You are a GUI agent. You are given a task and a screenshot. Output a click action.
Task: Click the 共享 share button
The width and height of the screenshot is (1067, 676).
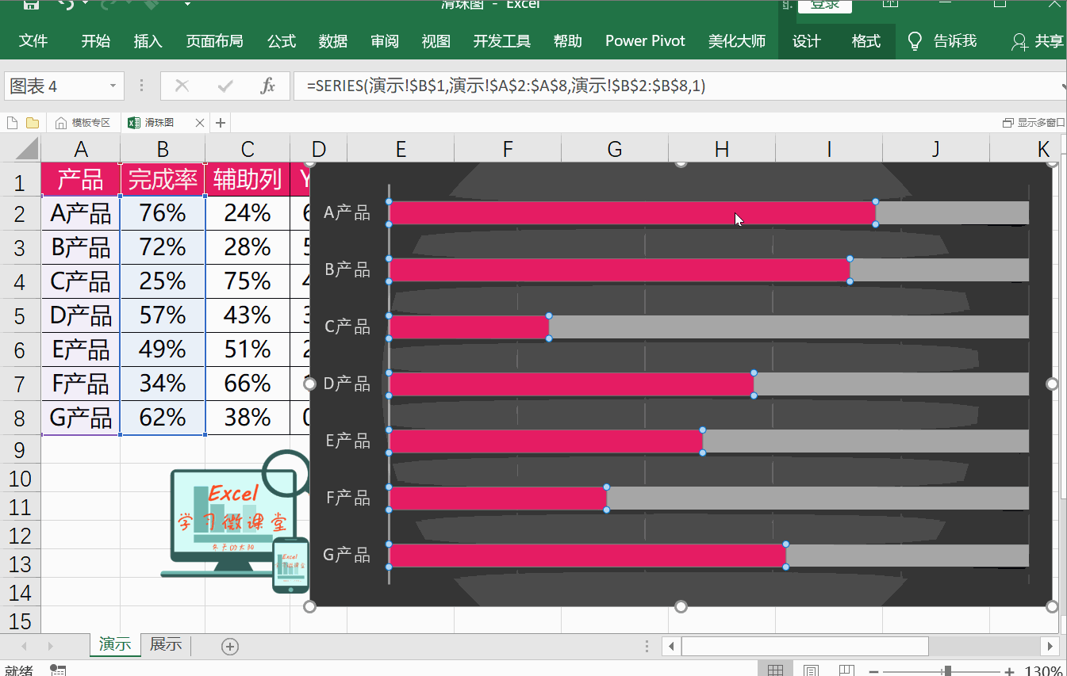[x=1038, y=41]
